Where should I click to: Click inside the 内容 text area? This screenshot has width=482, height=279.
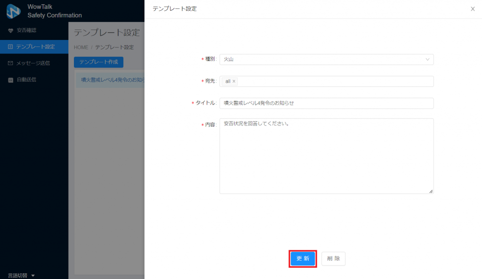pyautogui.click(x=327, y=156)
